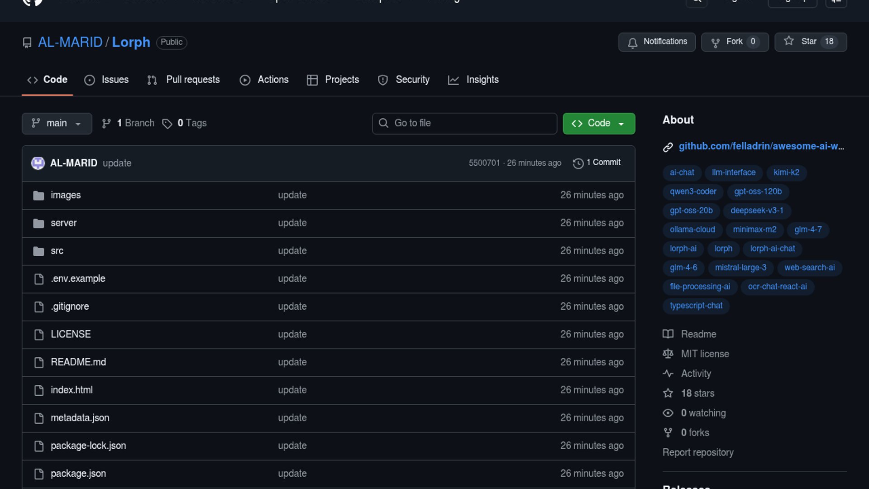Open README.md file
Image resolution: width=869 pixels, height=489 pixels.
click(x=78, y=362)
